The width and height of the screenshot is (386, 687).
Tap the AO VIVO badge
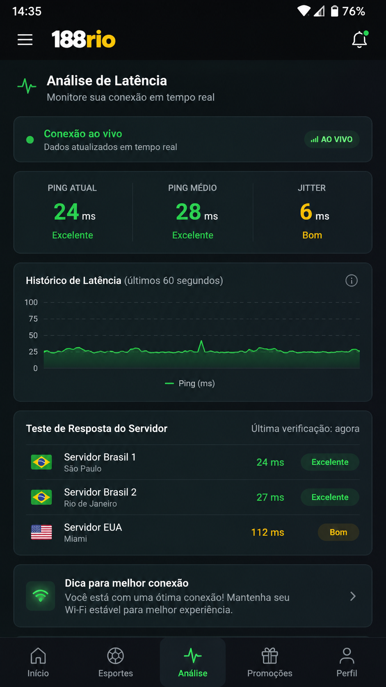pos(332,139)
